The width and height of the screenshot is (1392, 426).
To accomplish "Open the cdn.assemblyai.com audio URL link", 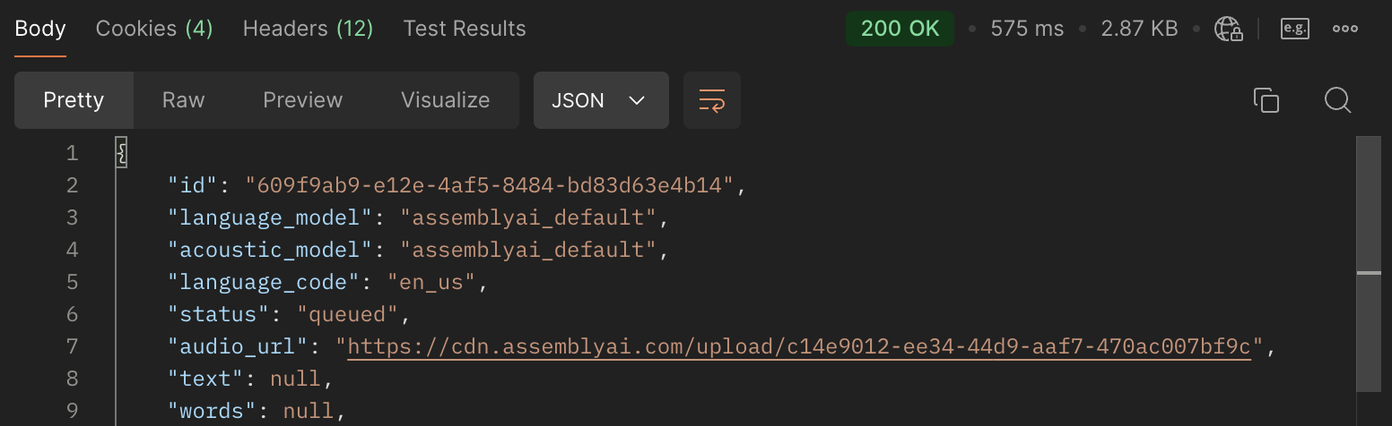I will pyautogui.click(x=798, y=346).
